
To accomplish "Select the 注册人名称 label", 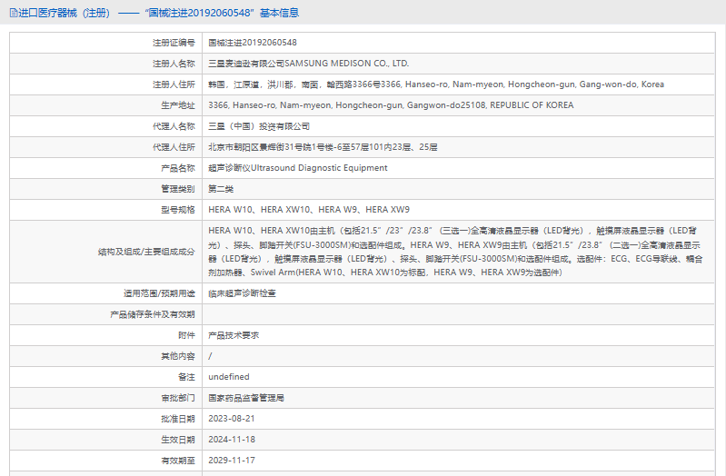I will pos(174,64).
